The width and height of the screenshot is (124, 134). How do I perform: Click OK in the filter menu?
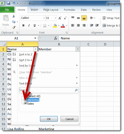49,119
